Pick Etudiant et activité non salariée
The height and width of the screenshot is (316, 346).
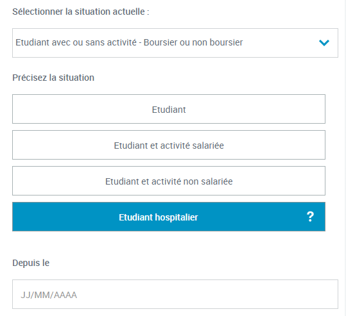tap(169, 181)
